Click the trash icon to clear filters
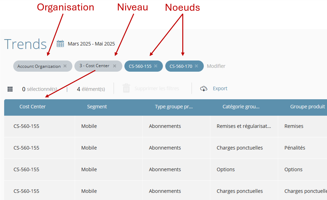Viewport: 327px width, 200px height. [x=126, y=88]
